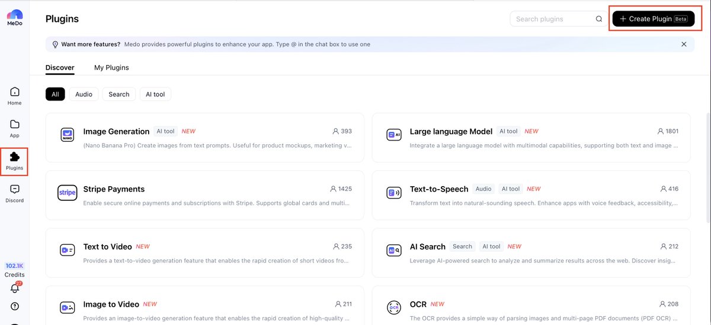Click Stripe Payments description text
The image size is (711, 325).
(217, 203)
